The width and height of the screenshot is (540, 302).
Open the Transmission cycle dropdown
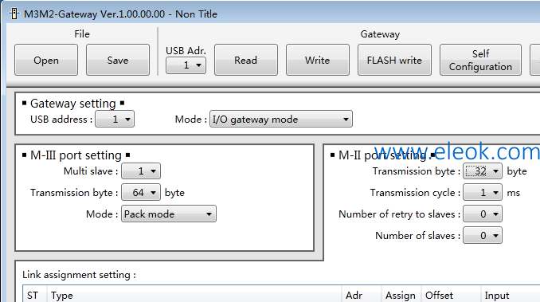(x=483, y=193)
